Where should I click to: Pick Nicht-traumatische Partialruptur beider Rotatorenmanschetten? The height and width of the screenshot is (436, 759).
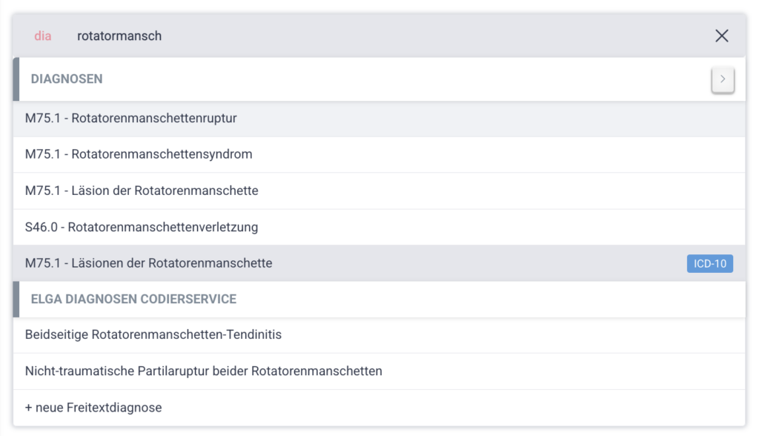point(204,371)
